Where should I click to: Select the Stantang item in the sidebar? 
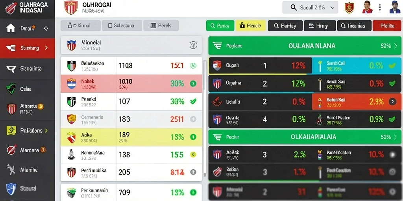pos(27,48)
